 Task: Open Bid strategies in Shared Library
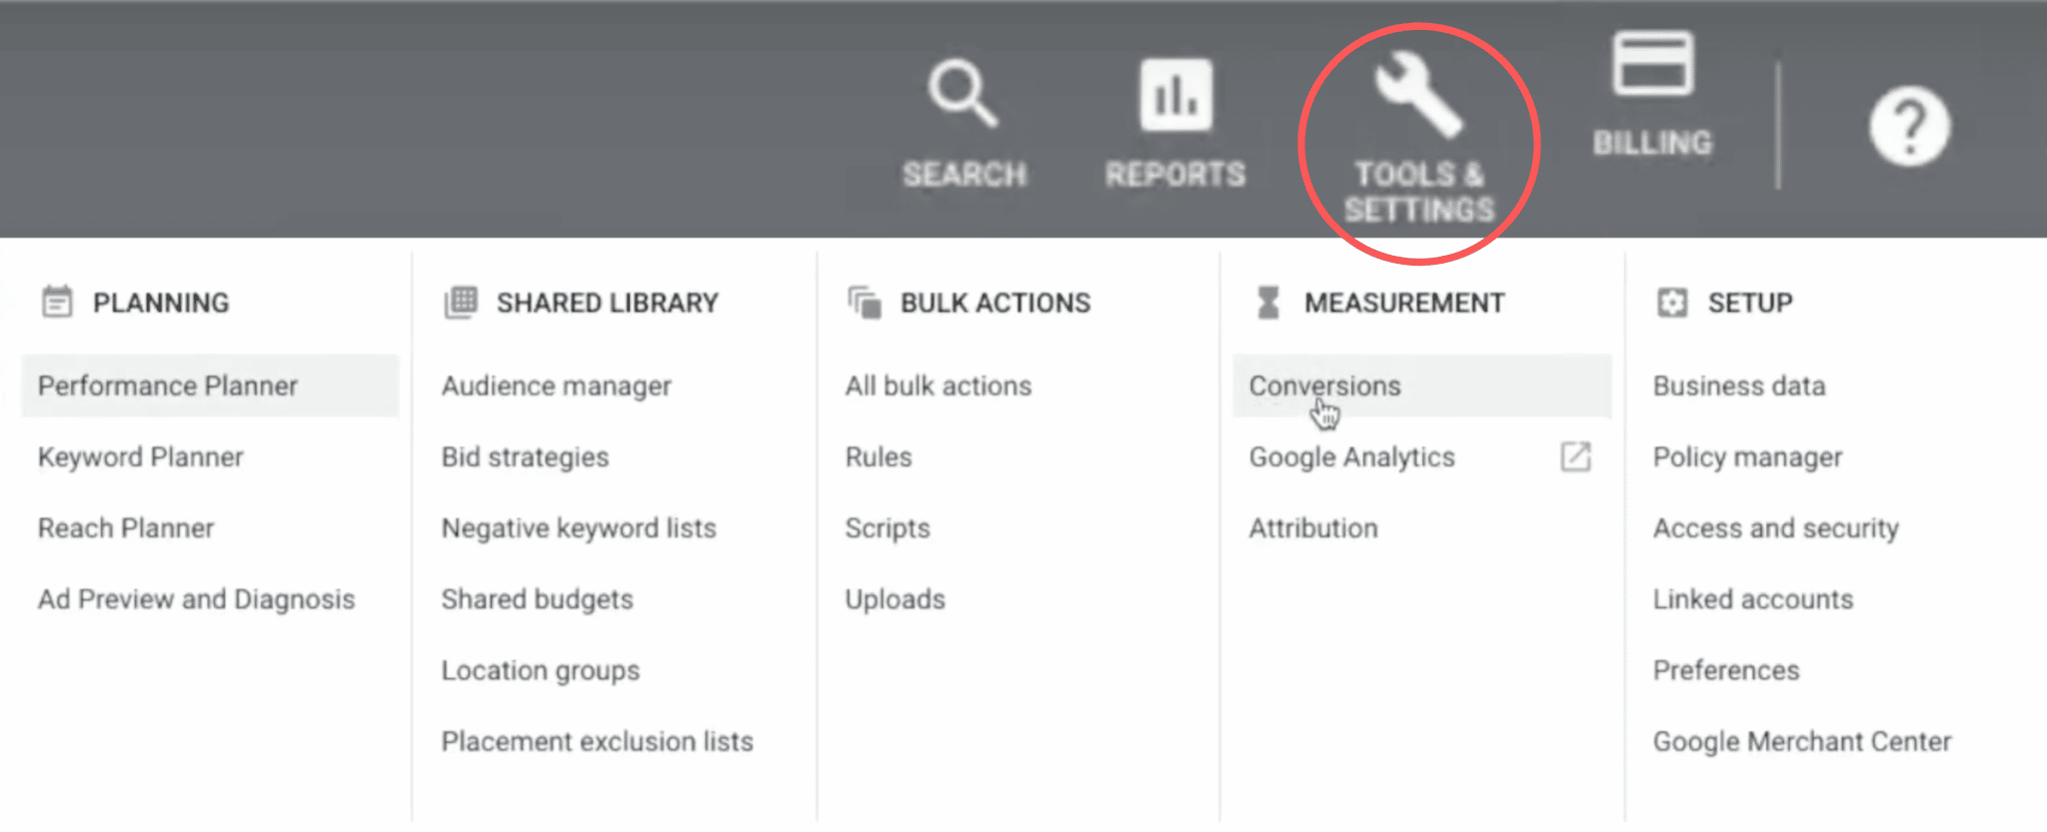coord(525,457)
